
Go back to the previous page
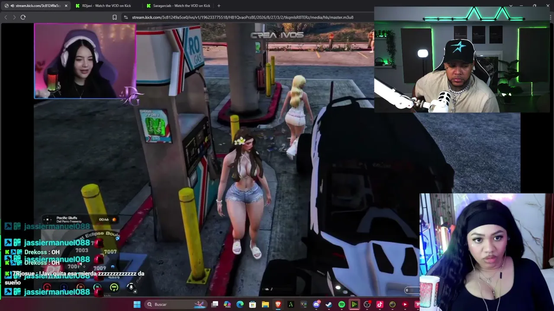pos(6,17)
